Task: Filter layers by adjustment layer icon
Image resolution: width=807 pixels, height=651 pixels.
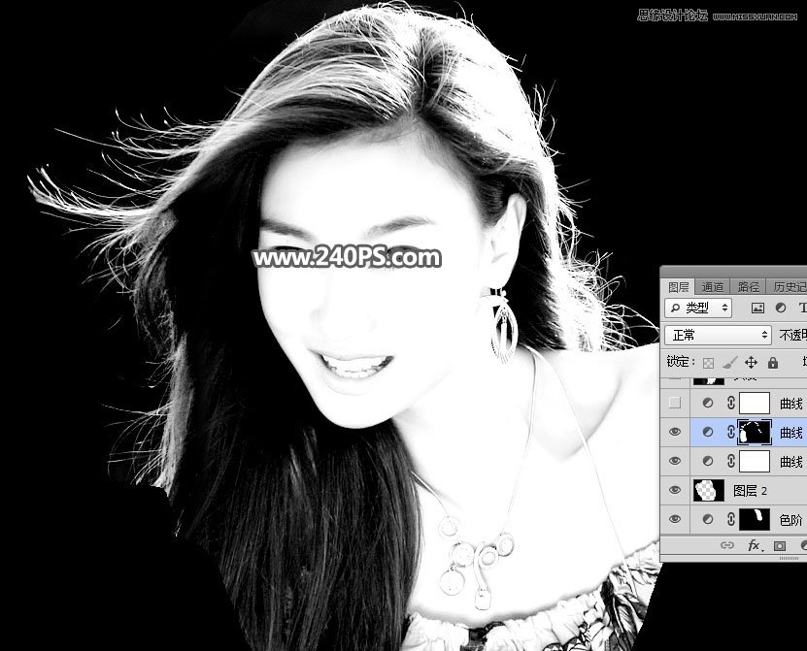Action: click(780, 308)
